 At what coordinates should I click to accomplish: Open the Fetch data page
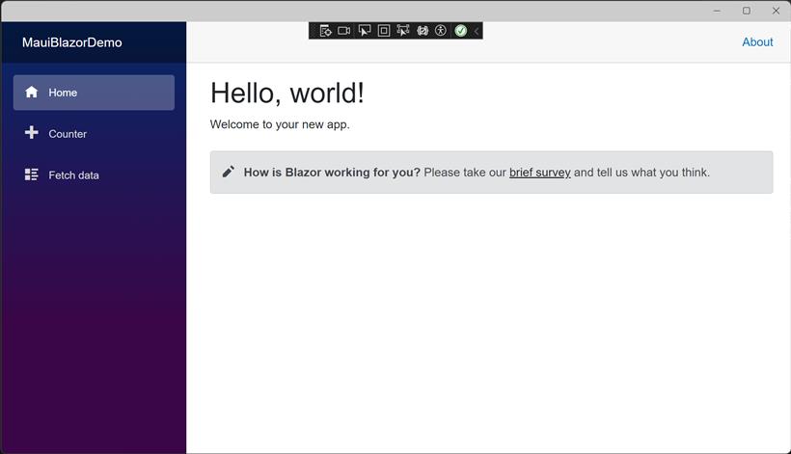[94, 174]
